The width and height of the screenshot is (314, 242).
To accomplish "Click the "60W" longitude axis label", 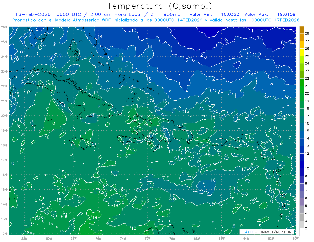I will click(295, 238).
